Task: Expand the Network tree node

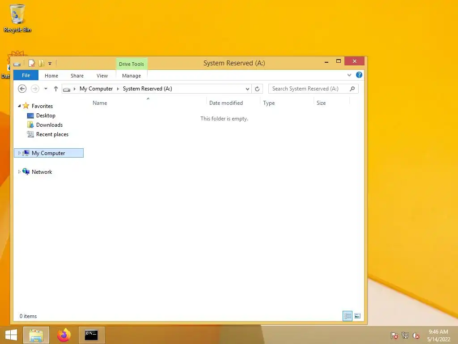Action: point(19,172)
